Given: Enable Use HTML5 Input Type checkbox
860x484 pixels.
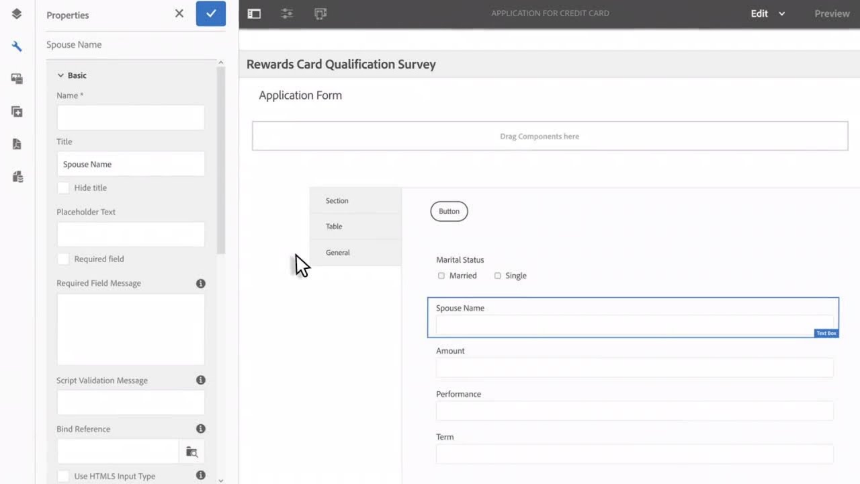Looking at the screenshot, I should click(63, 476).
